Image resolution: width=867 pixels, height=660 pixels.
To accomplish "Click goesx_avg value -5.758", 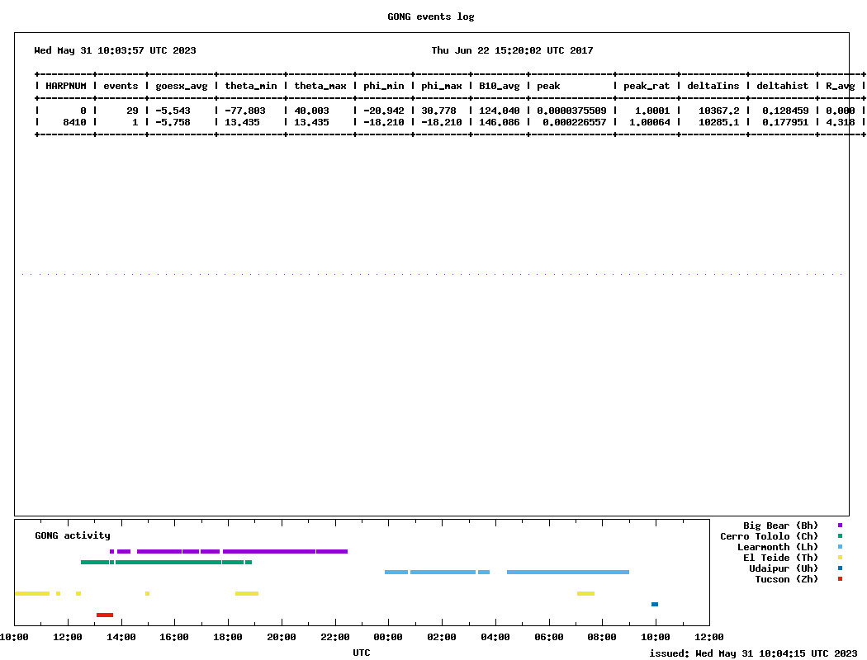I will 173,122.
